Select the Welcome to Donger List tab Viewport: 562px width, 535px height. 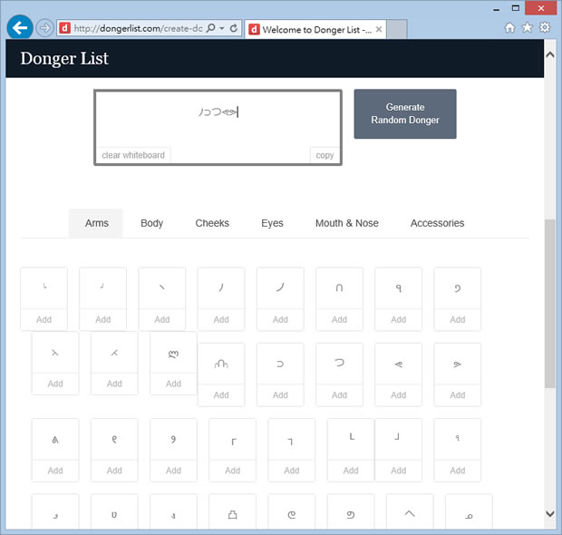315,29
